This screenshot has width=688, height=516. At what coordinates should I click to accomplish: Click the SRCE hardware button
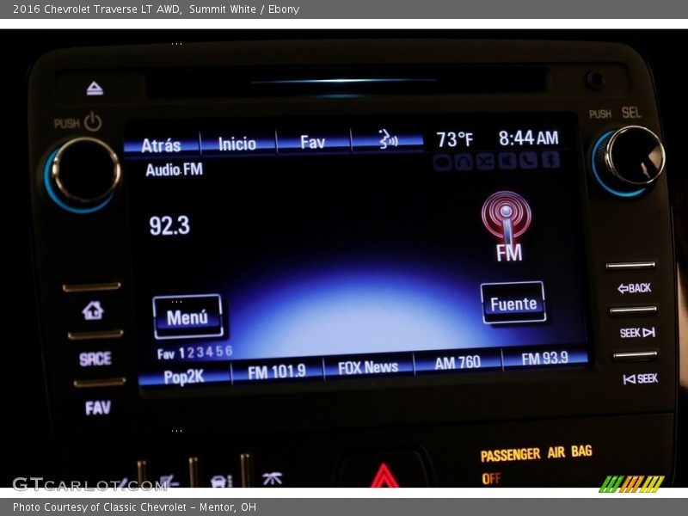95,359
